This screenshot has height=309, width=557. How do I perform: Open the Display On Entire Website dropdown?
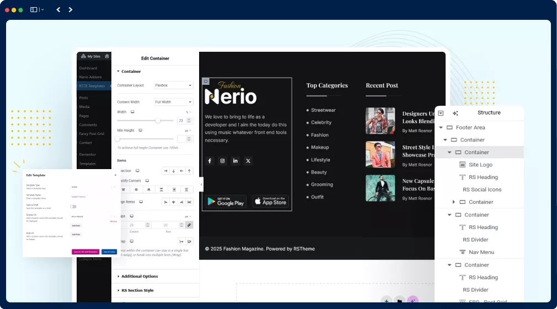[93, 216]
